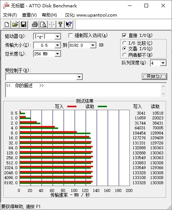Image resolution: width=172 pixels, height=210 pixels.
Task: Print results using the printer icon
Action: point(35,25)
